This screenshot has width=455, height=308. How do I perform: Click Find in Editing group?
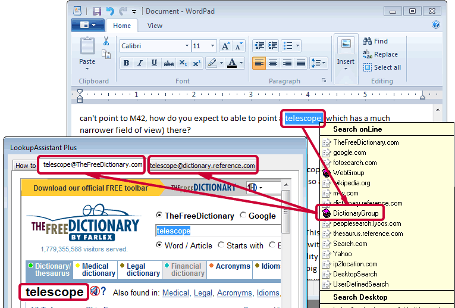pyautogui.click(x=375, y=41)
